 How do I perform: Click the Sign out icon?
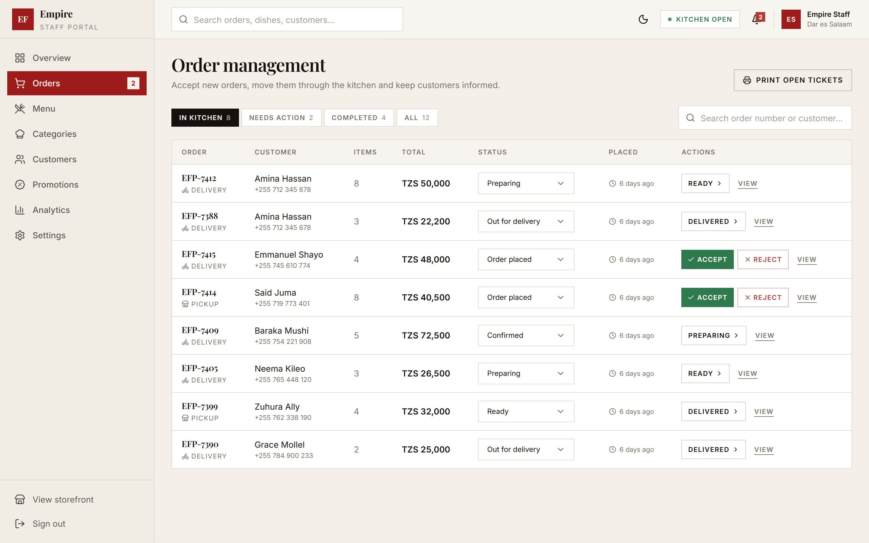point(20,524)
